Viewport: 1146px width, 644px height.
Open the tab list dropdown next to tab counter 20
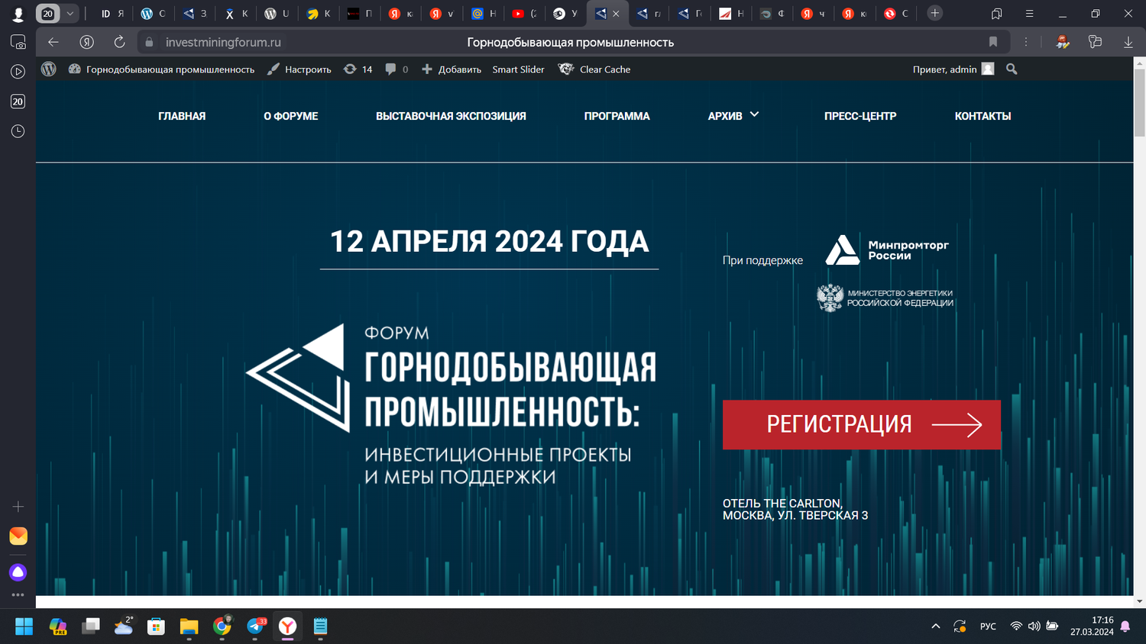coord(68,13)
